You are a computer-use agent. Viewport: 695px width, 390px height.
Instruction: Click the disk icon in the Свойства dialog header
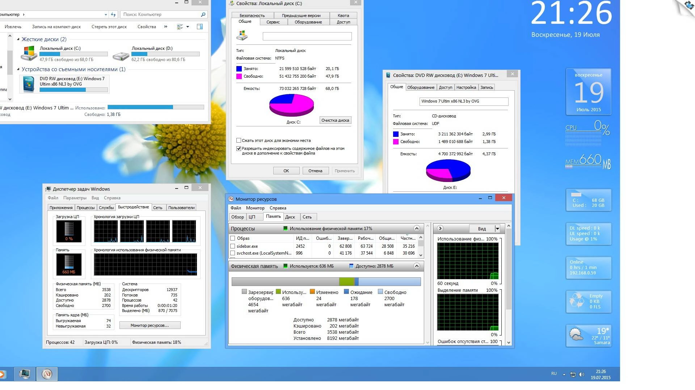[242, 36]
